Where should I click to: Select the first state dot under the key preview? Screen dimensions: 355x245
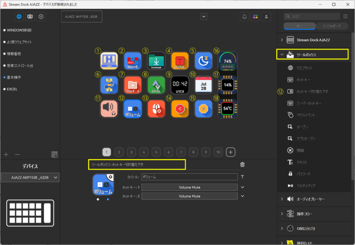(x=98, y=199)
